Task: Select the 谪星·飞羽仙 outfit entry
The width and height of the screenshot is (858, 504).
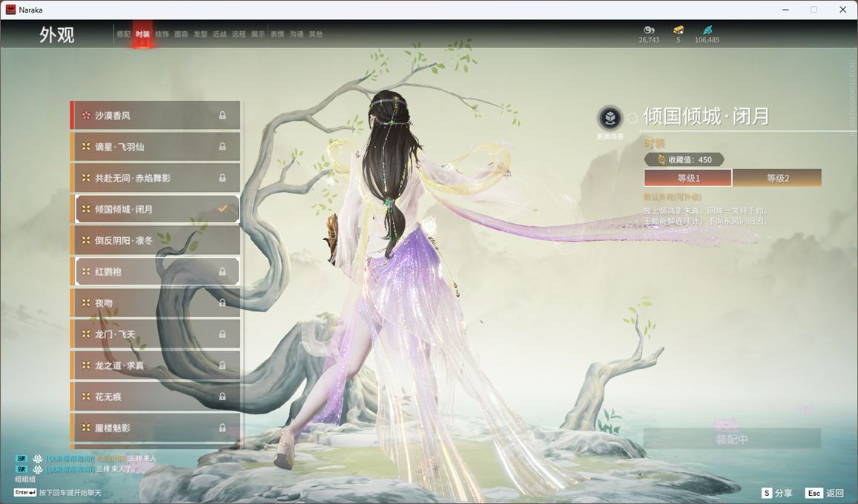Action: click(156, 147)
